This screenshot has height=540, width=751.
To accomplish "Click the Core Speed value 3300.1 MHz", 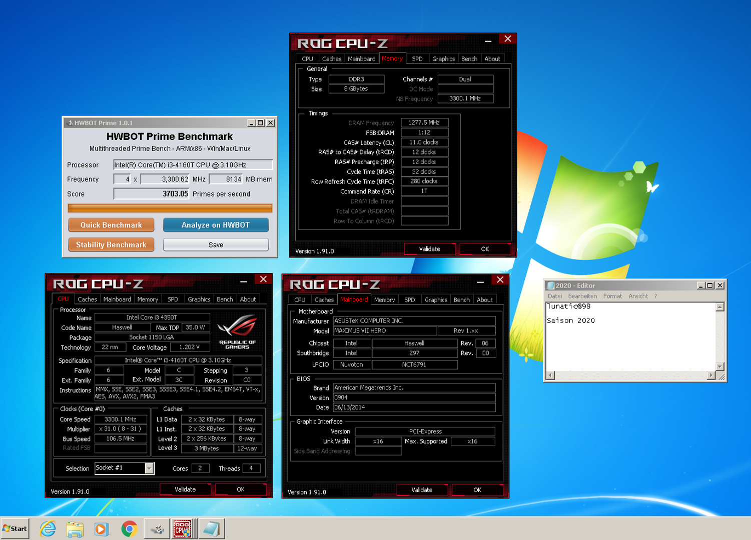I will (x=121, y=419).
